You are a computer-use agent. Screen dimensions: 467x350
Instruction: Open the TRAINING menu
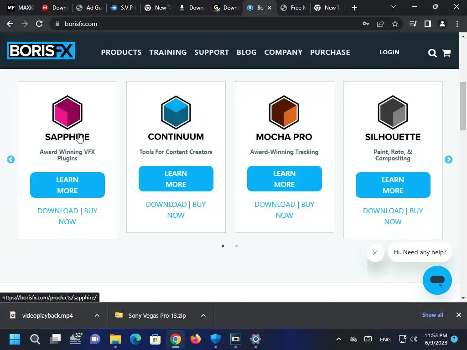point(168,52)
